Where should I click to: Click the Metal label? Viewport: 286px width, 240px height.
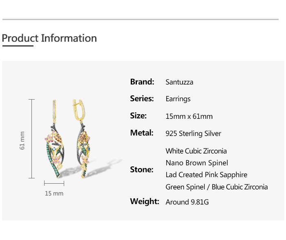(142, 133)
